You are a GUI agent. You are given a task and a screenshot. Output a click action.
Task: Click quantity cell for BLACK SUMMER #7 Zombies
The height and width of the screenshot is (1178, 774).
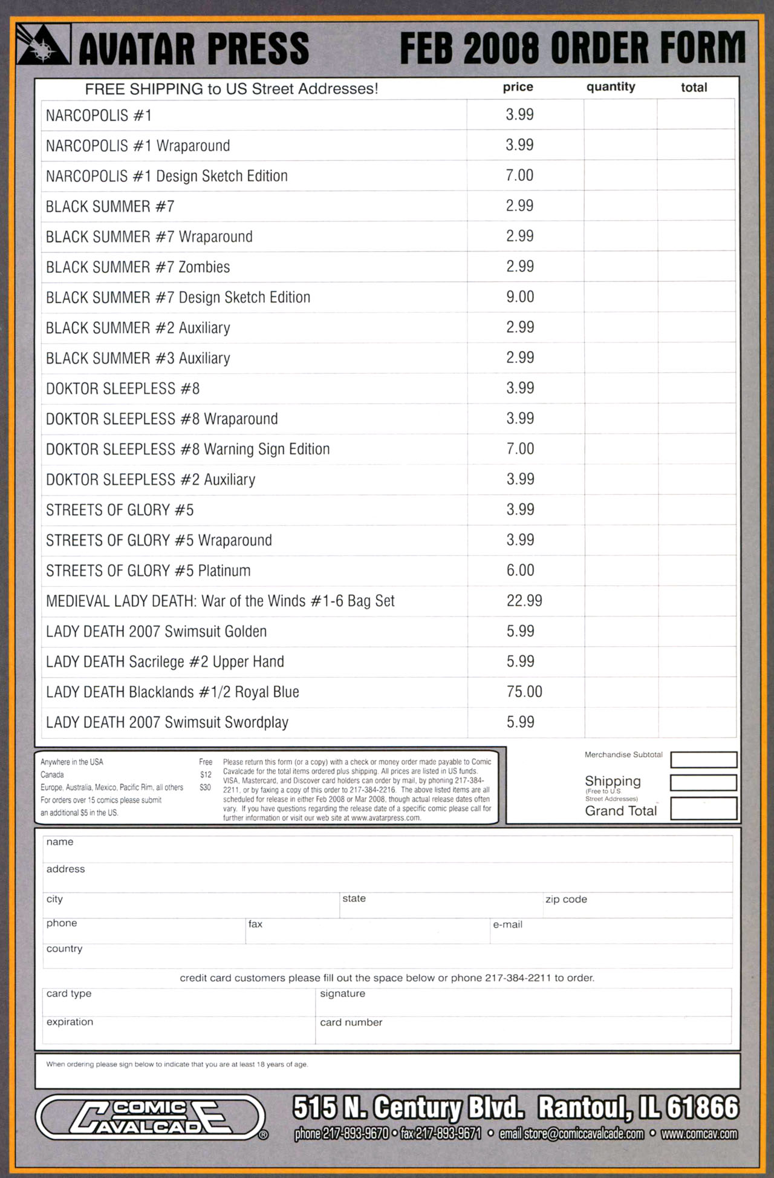pos(620,267)
